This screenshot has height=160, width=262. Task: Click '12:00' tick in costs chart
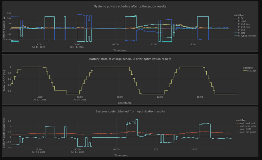click(x=155, y=150)
